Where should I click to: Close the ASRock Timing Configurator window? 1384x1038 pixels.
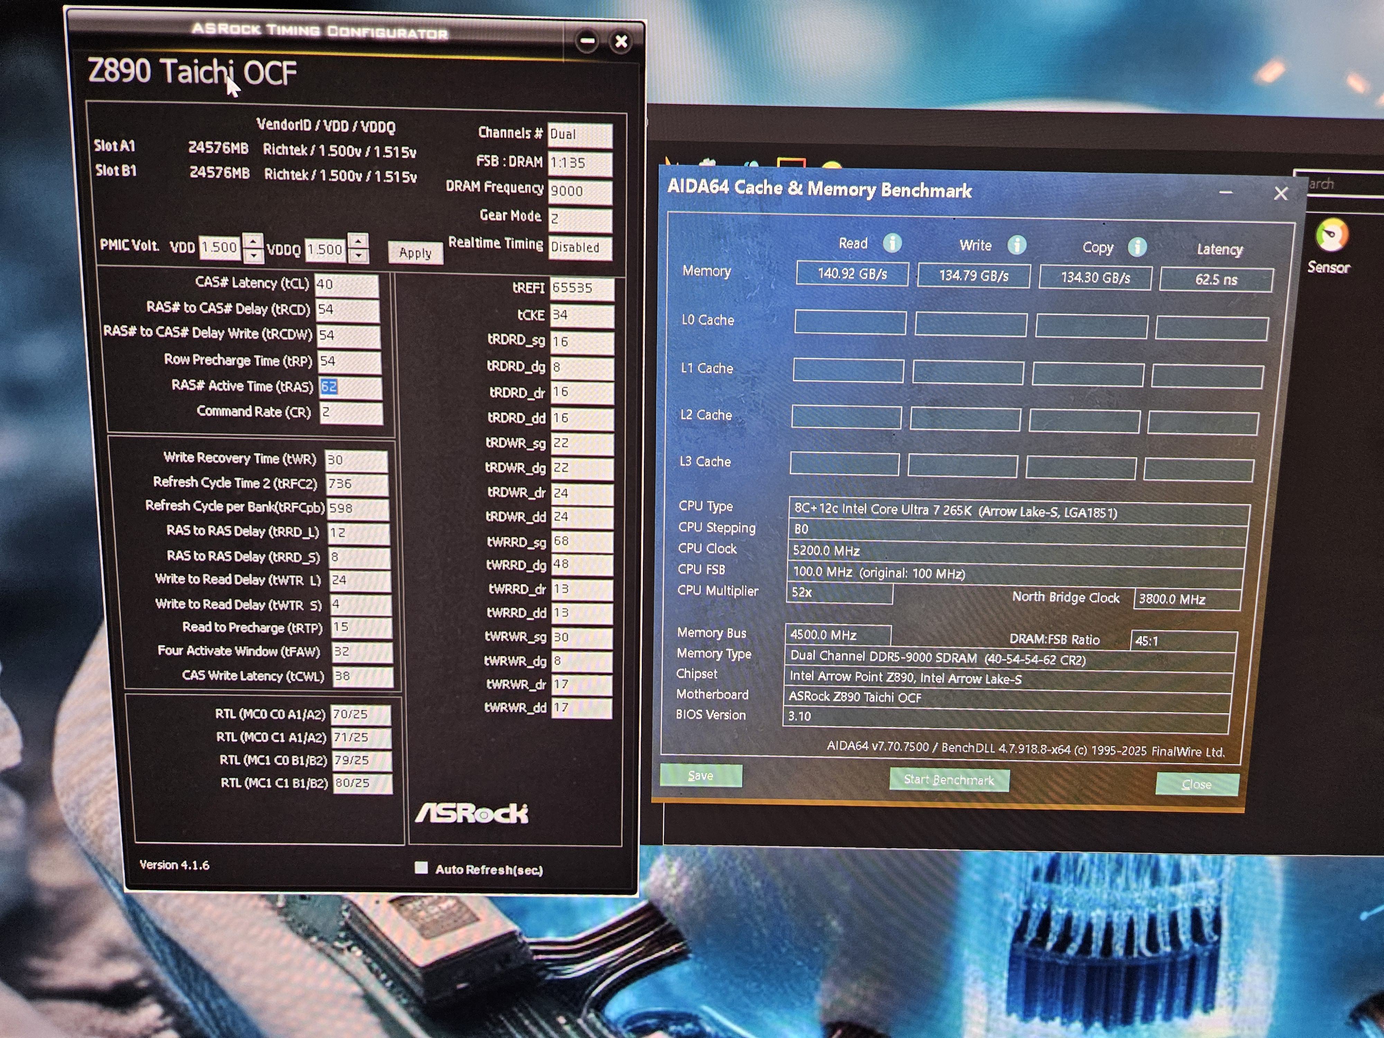(x=621, y=42)
